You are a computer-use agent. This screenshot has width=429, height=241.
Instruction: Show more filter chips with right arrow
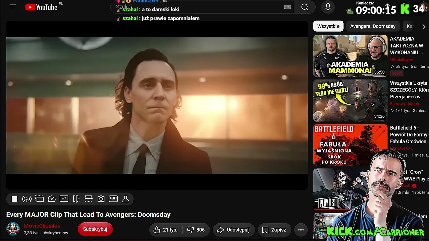click(x=424, y=26)
